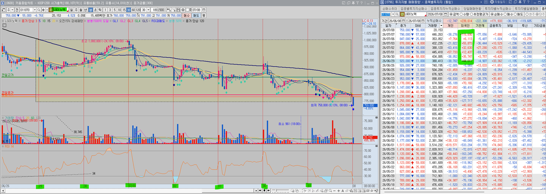The height and width of the screenshot is (194, 546).
Task: Toggle the 종가 단순 120 legend label
Action: click(x=195, y=21)
